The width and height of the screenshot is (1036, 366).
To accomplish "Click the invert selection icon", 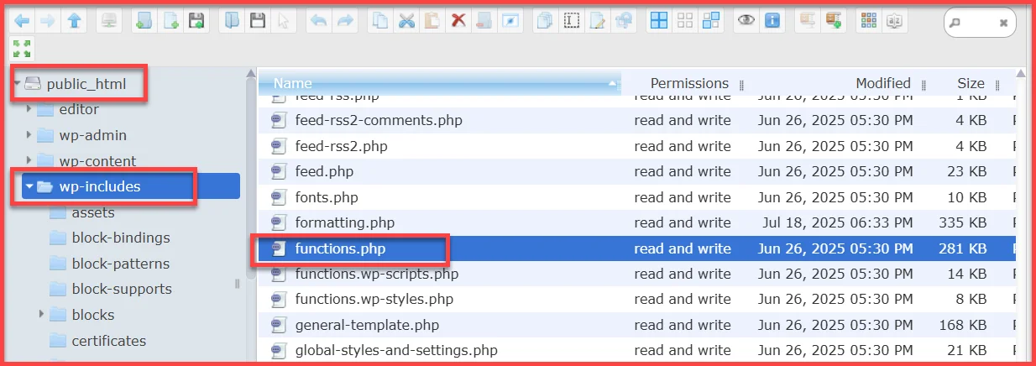I will (x=711, y=20).
